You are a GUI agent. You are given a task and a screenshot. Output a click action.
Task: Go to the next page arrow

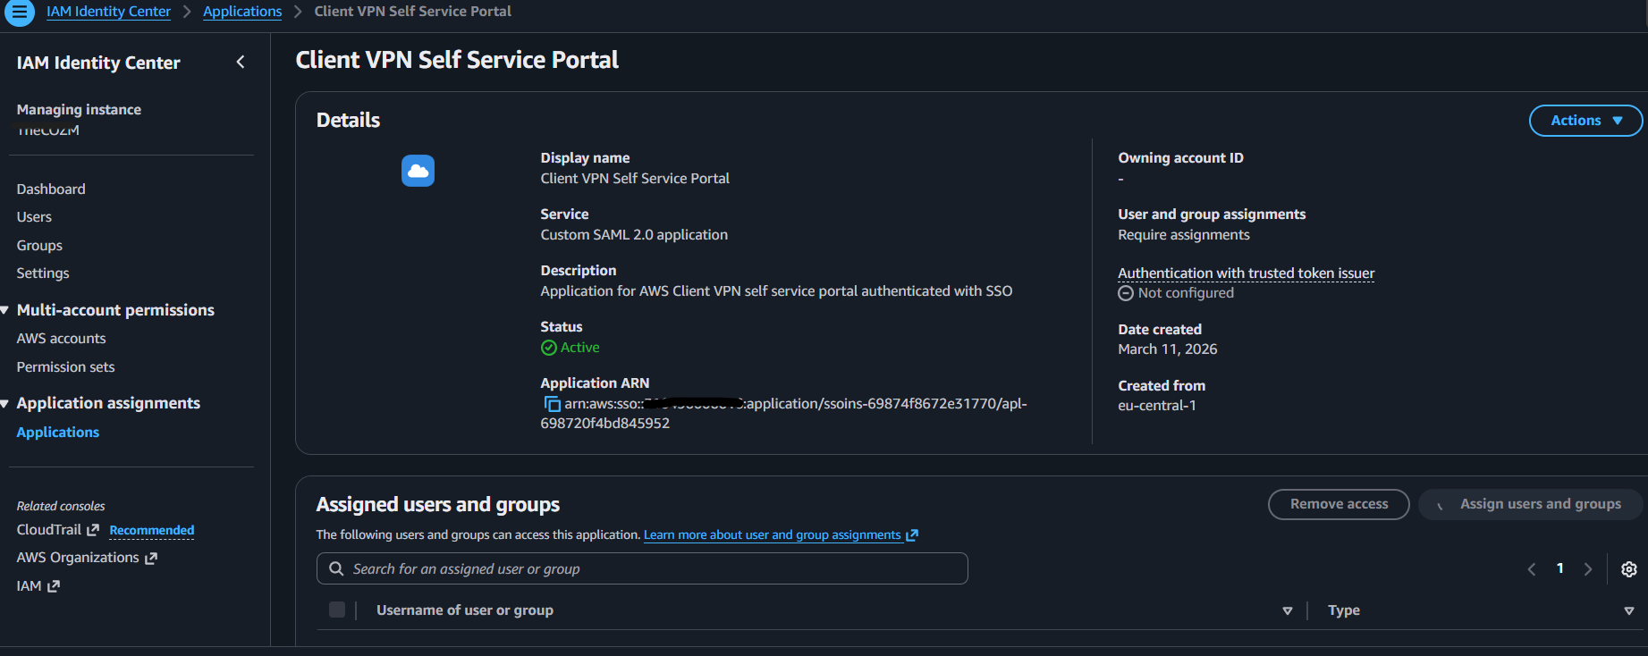click(1588, 569)
